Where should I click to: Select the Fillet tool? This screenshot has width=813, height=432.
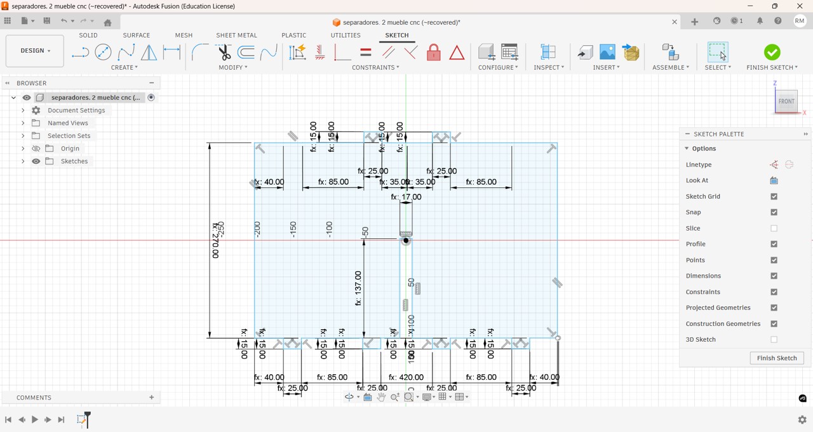point(199,52)
